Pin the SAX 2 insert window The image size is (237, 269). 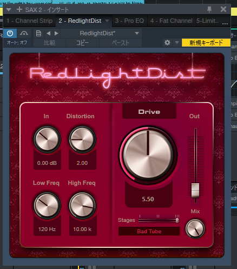click(x=209, y=9)
